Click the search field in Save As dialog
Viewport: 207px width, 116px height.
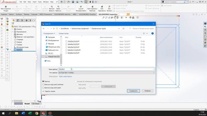[x=141, y=29]
